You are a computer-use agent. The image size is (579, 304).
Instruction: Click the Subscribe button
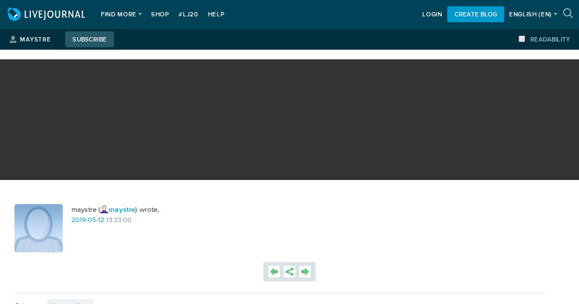(89, 39)
